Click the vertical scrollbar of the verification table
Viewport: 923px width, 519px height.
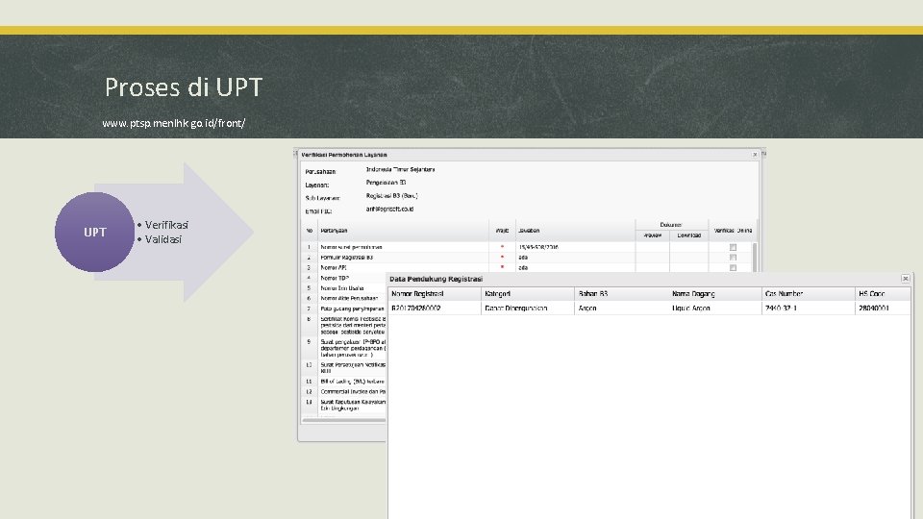click(x=755, y=257)
